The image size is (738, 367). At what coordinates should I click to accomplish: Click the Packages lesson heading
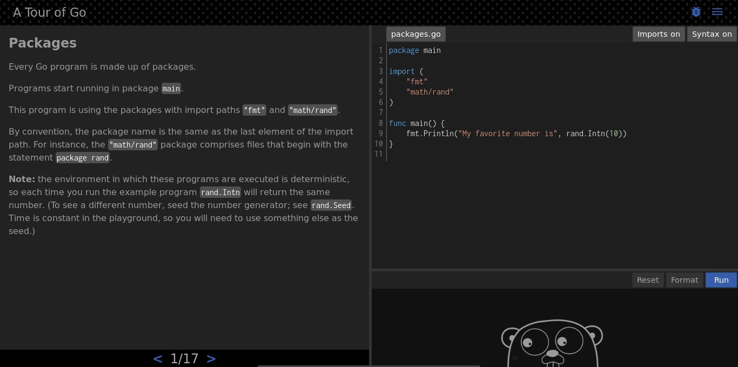point(42,43)
